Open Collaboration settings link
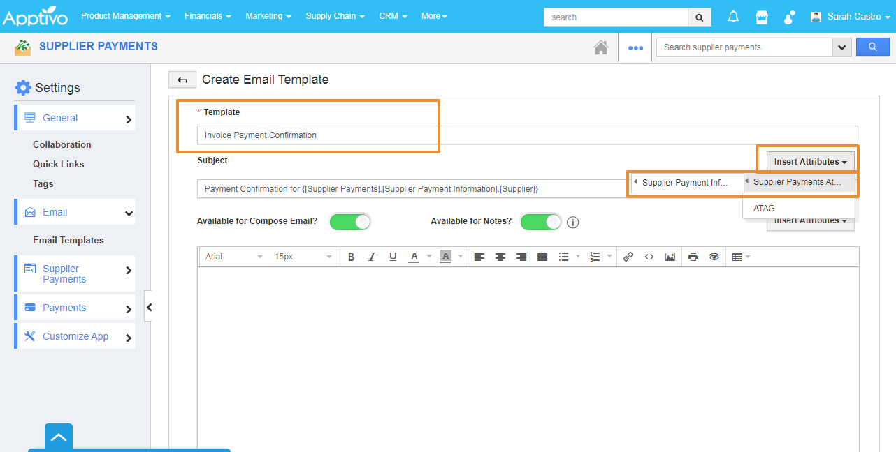Viewport: 896px width, 452px height. pyautogui.click(x=62, y=144)
